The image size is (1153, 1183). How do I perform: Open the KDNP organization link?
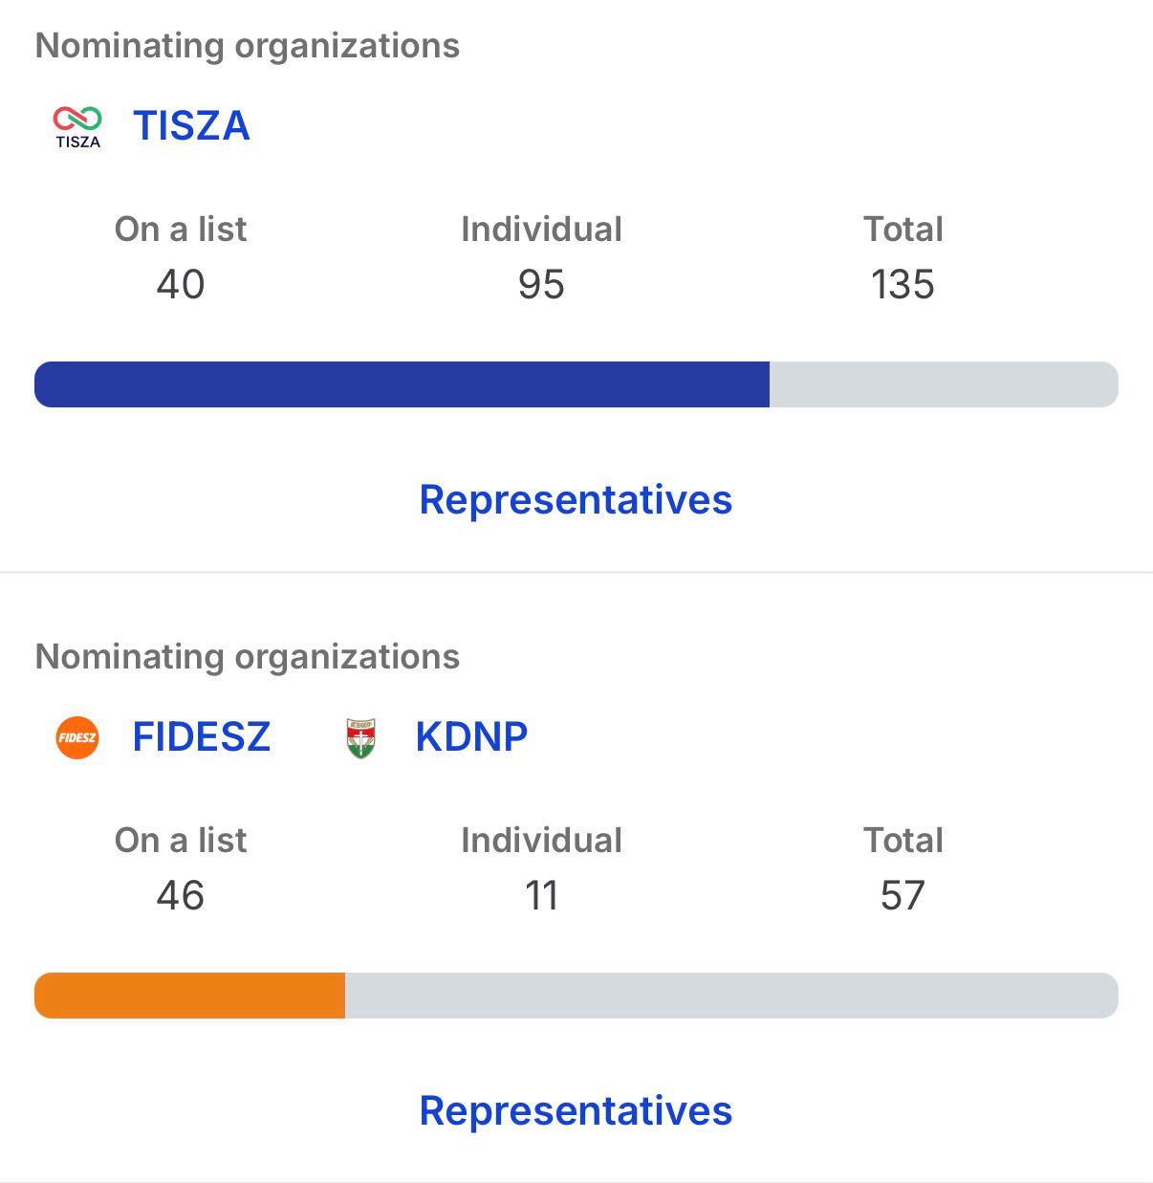(x=471, y=737)
